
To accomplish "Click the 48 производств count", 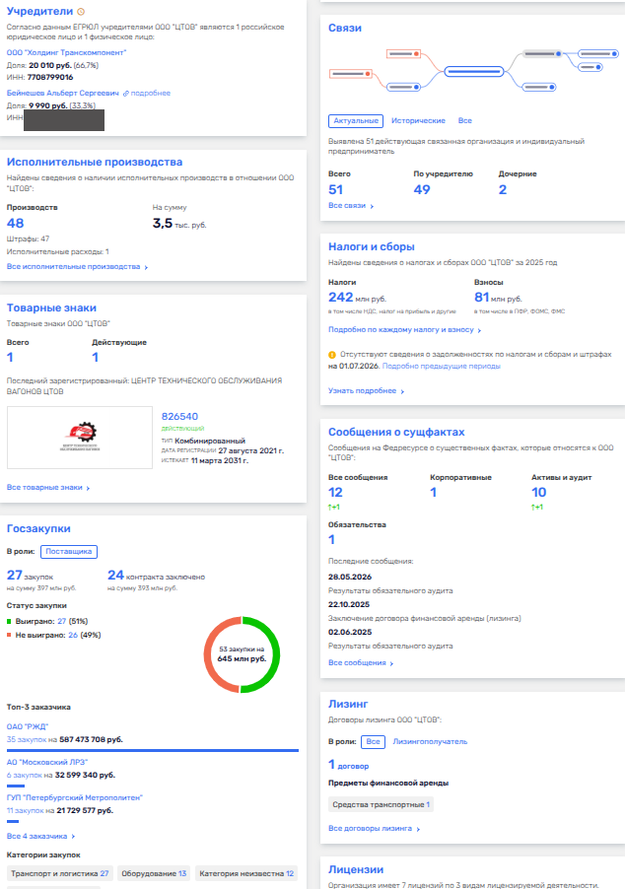I will point(16,224).
